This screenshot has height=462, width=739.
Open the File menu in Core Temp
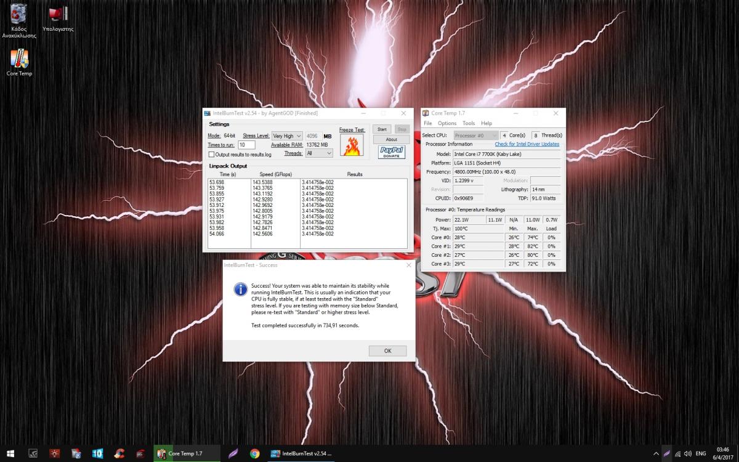428,123
